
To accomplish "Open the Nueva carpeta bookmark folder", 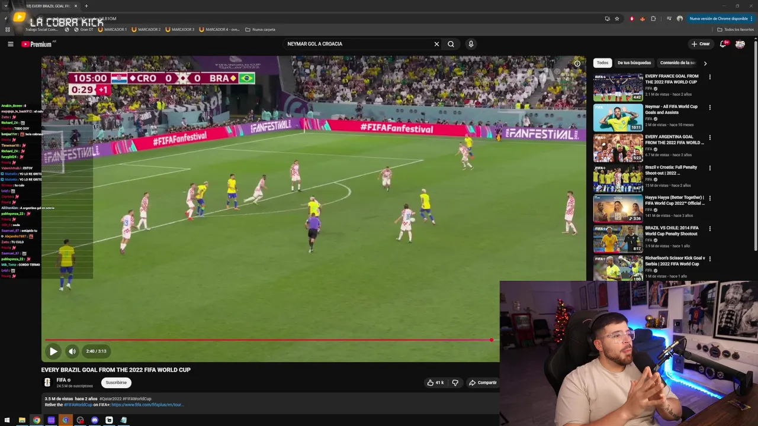I will [x=261, y=30].
